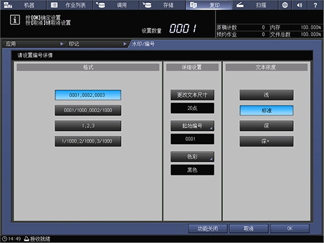Viewport: 324px width, 243px height.
Task: Click the information 'i' icon
Action: (x=15, y=20)
